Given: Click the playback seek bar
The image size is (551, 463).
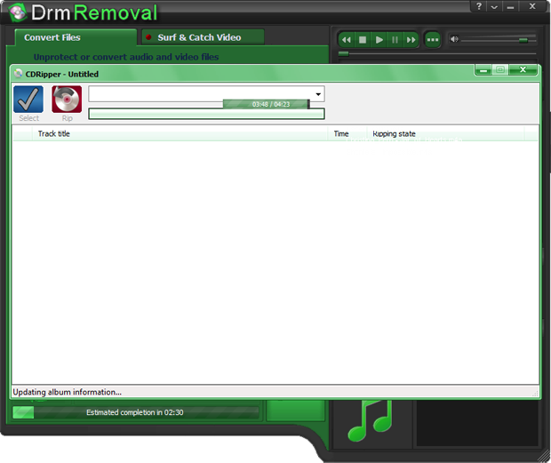Looking at the screenshot, I should (436, 53).
